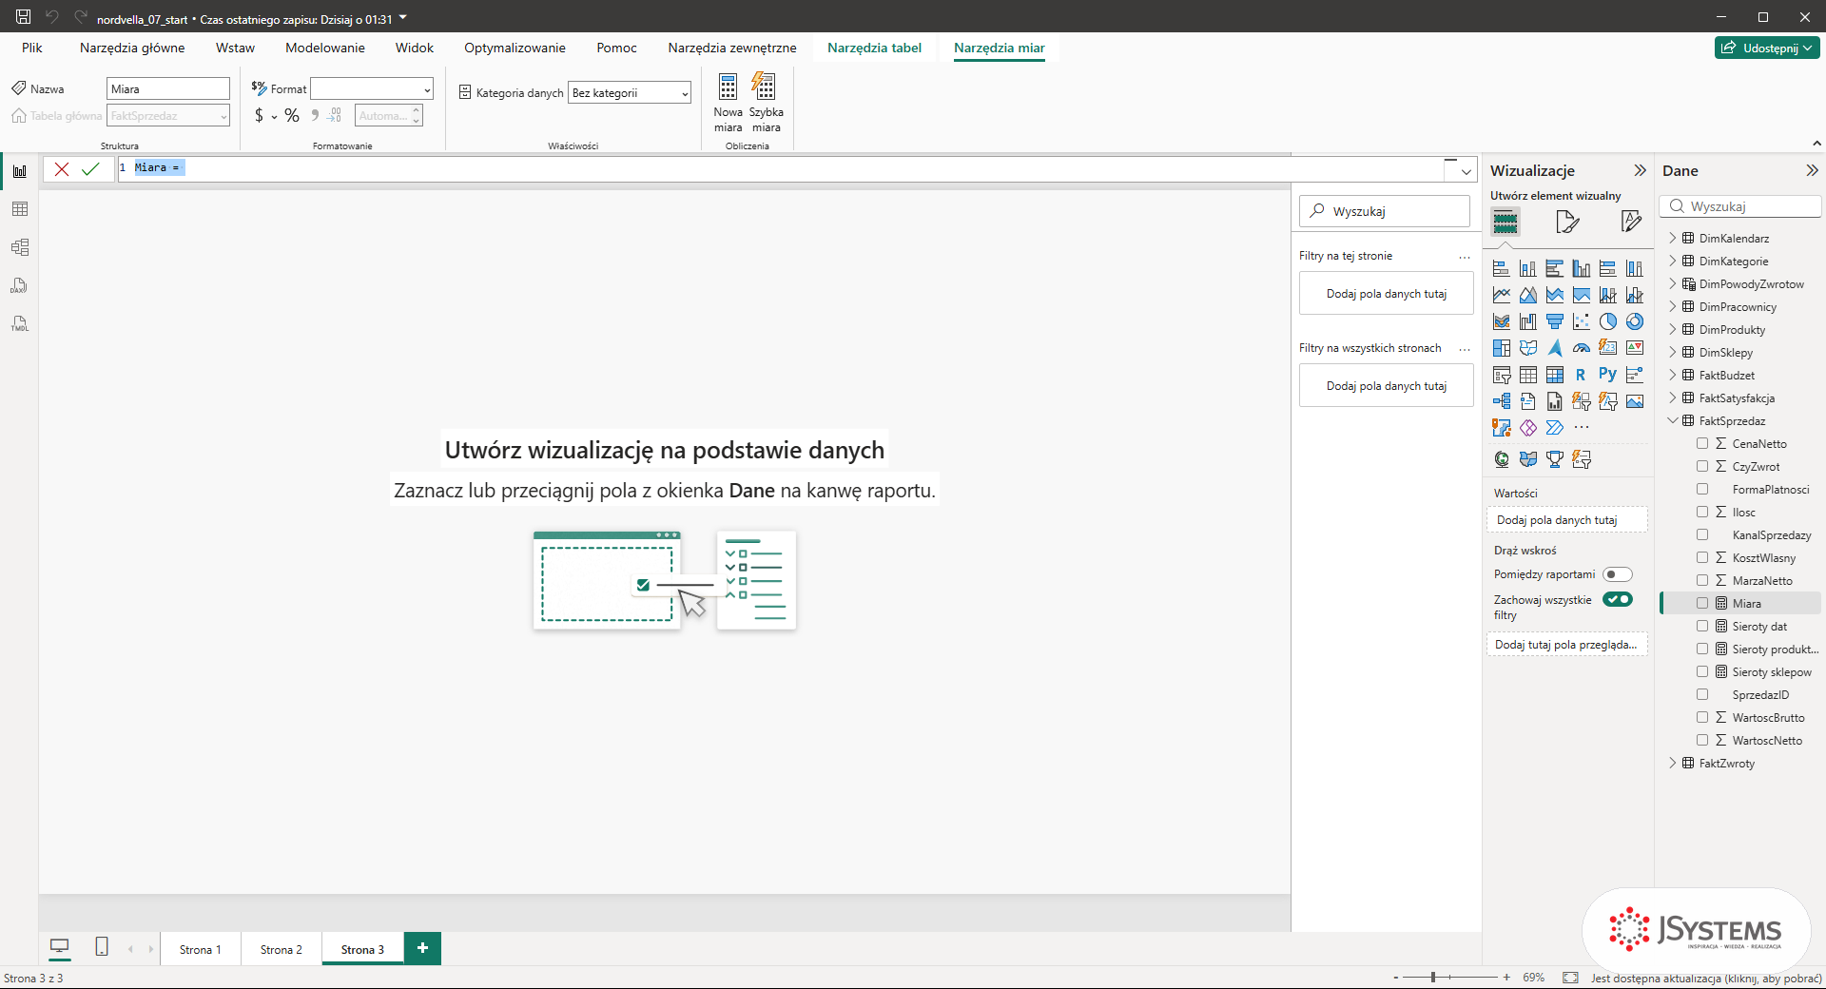1826x989 pixels.
Task: Commit the formula with the checkmark icon
Action: click(x=90, y=169)
